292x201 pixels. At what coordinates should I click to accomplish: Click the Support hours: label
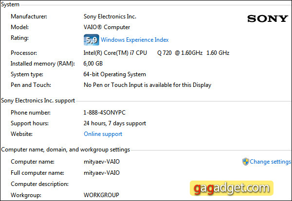point(30,123)
